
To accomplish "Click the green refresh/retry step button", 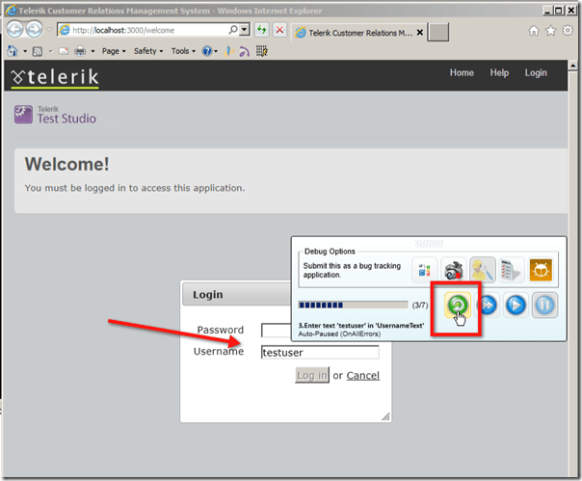I will pos(458,305).
